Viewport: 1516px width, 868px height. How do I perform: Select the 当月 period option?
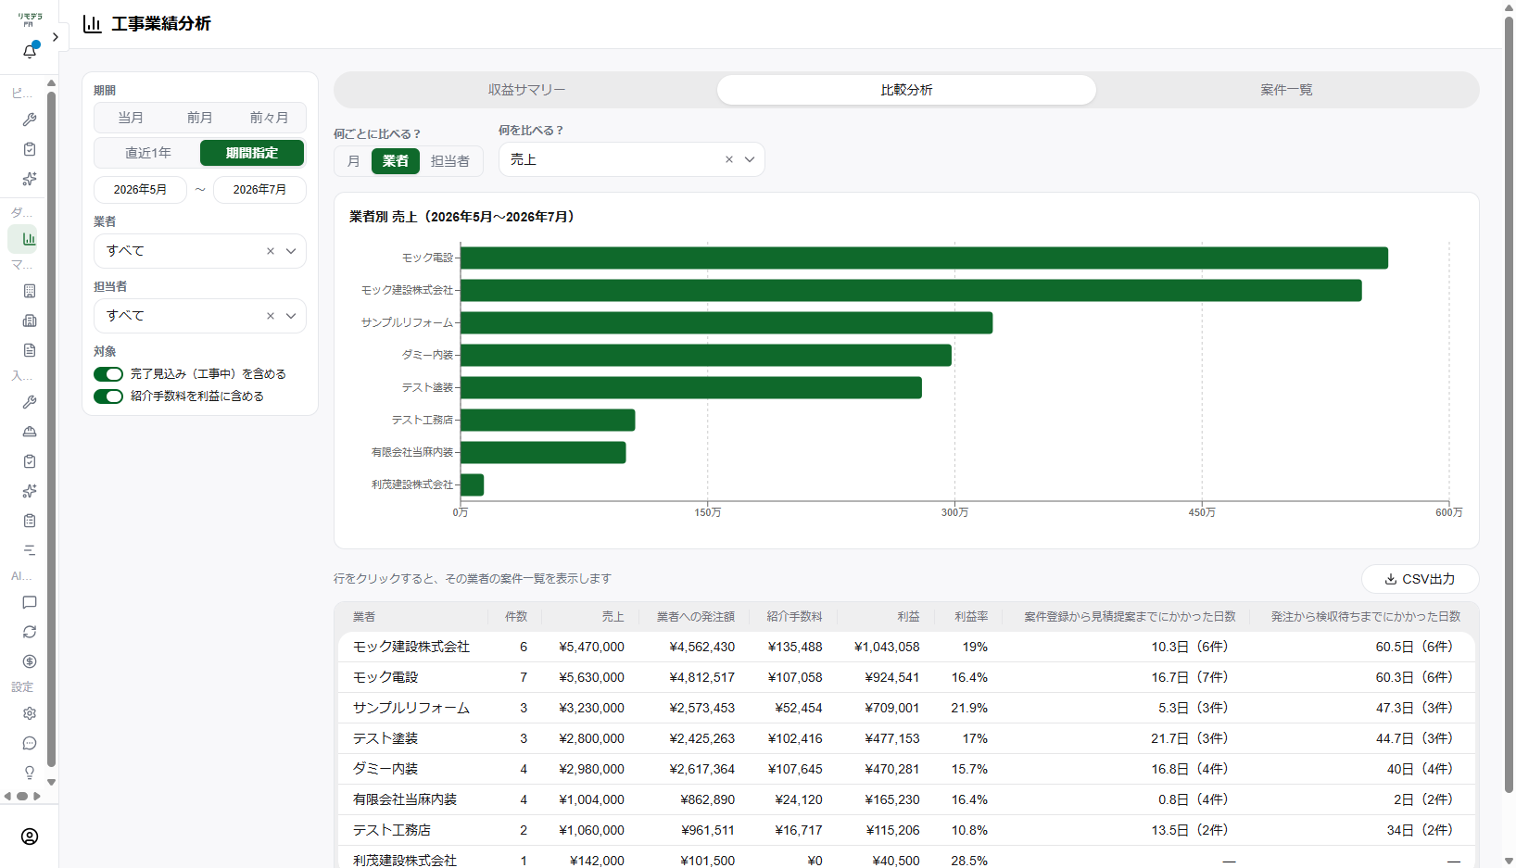[x=131, y=118]
